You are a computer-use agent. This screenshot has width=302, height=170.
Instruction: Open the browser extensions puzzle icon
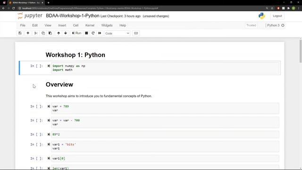click(x=288, y=8)
